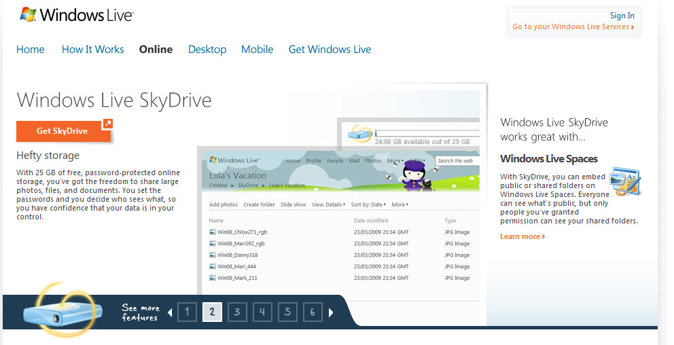
Task: Select the How It Works menu item
Action: (92, 50)
